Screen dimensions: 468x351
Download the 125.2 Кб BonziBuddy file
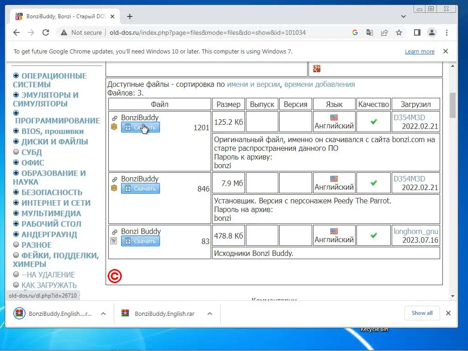140,127
